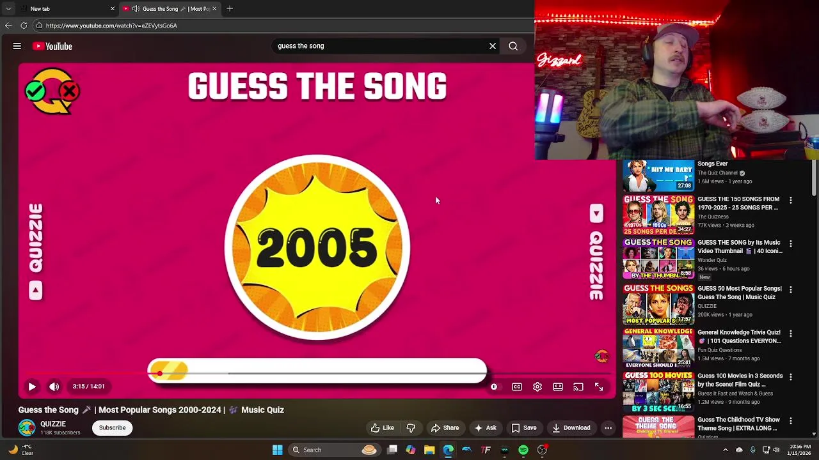Open options for 'Guess 100 Movies' video

(x=791, y=377)
